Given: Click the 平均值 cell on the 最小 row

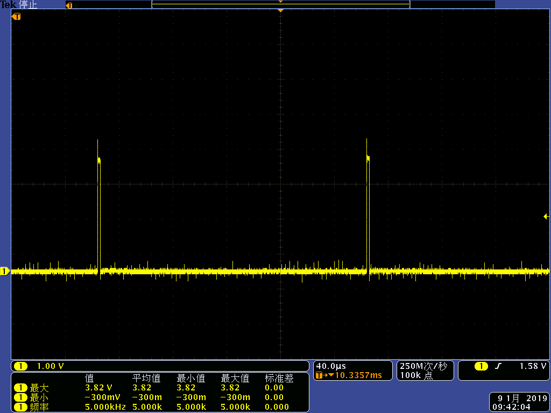Looking at the screenshot, I should click(x=147, y=397).
